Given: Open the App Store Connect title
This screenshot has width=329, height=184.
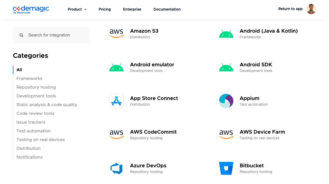Looking at the screenshot, I should point(154,98).
